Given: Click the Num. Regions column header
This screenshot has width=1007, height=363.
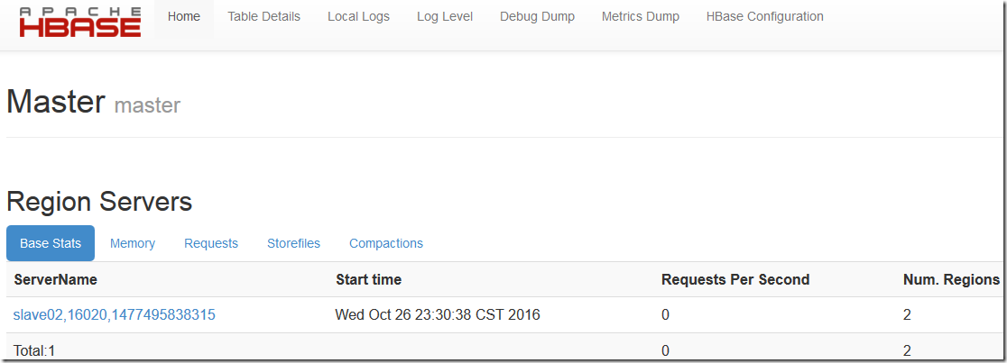Looking at the screenshot, I should click(x=951, y=279).
